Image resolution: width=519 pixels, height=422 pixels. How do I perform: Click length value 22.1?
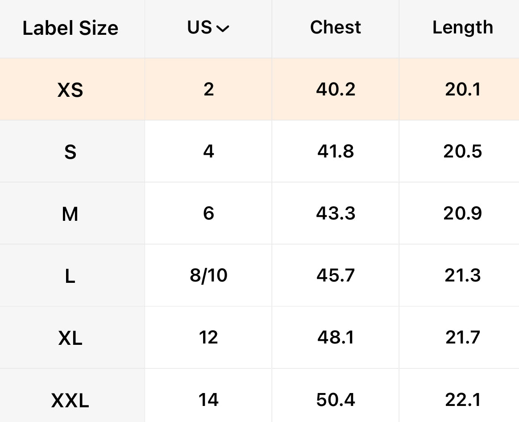[463, 400]
